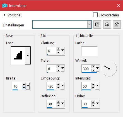
Task: Click the camera icon in title bar
Action: click(5, 6)
